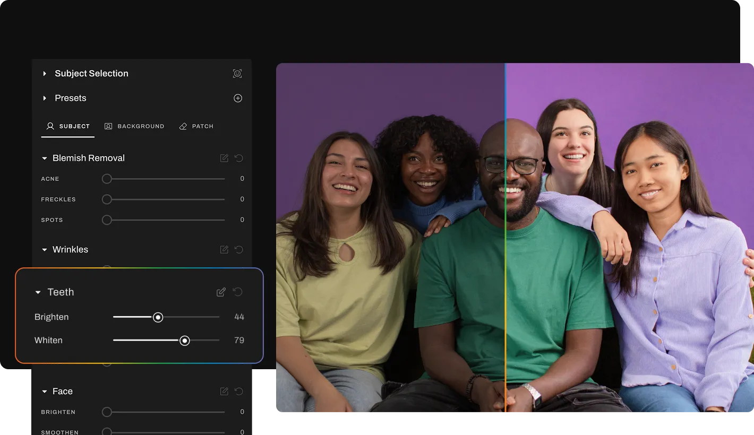
Task: Collapse the Teeth section
Action: (38, 292)
